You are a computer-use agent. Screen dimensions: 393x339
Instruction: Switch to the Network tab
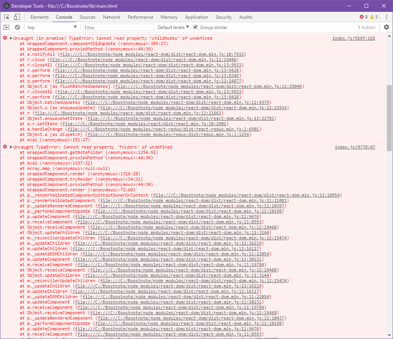[111, 17]
